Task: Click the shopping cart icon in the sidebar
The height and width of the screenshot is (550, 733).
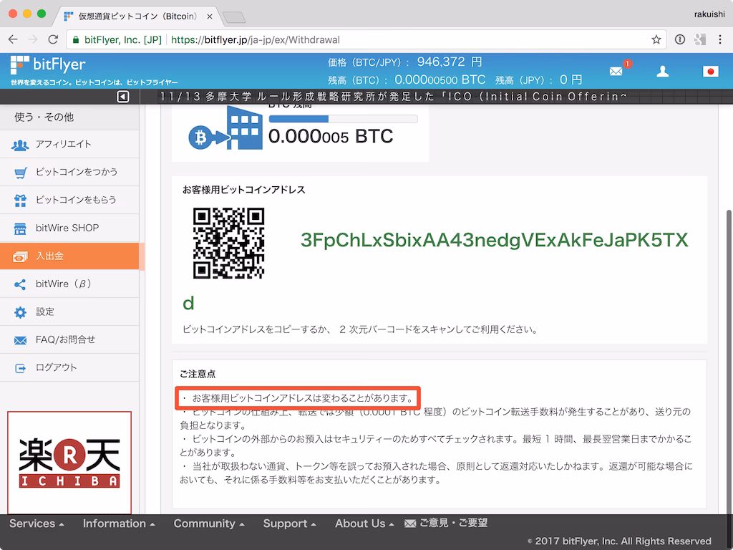Action: click(x=20, y=173)
